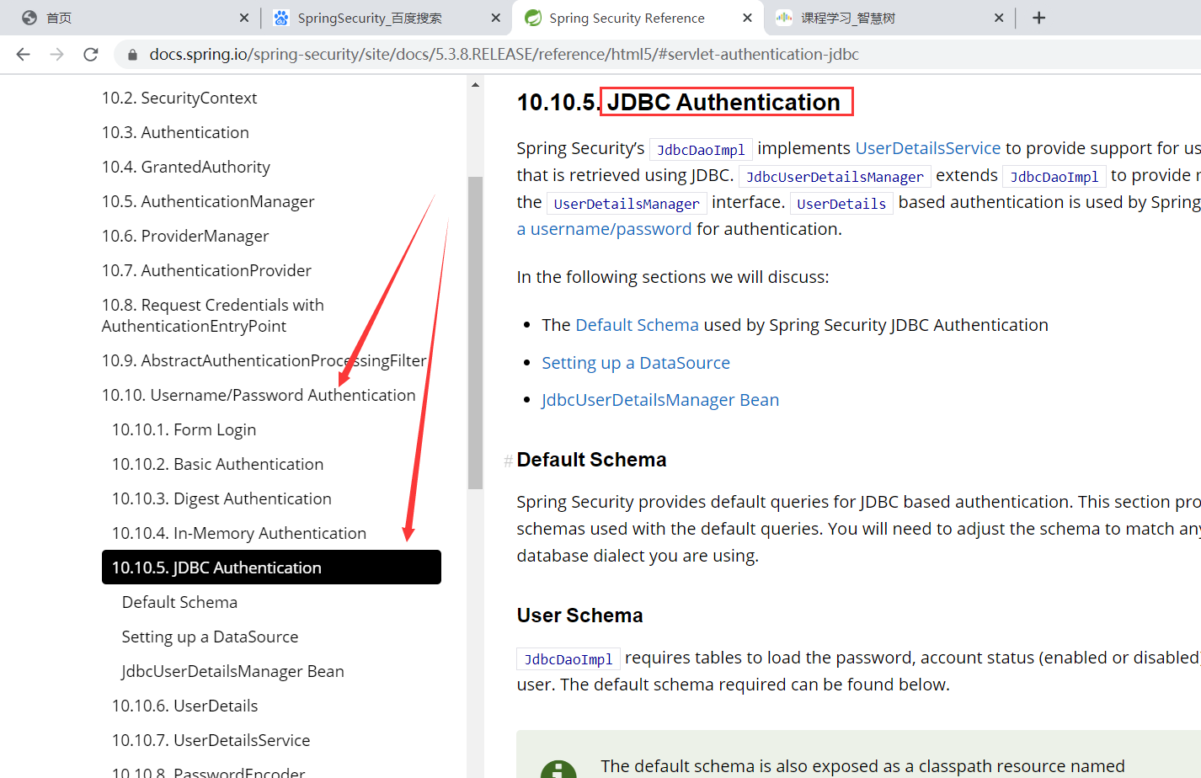Viewport: 1201px width, 778px height.
Task: Close the SpringSecurity_百度搜索 tab
Action: tap(495, 18)
